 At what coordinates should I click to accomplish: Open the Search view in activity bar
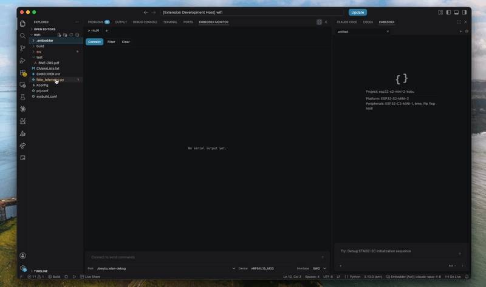(22, 36)
